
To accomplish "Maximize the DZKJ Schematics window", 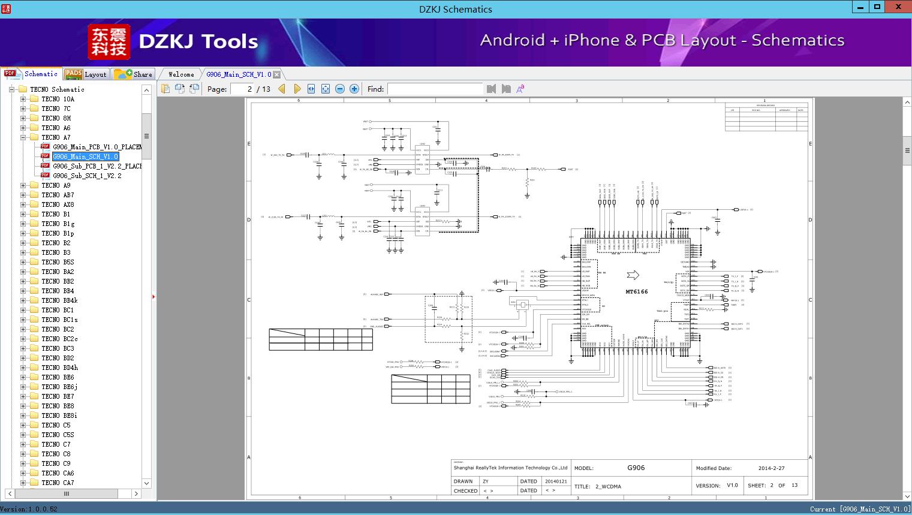I will [x=877, y=7].
